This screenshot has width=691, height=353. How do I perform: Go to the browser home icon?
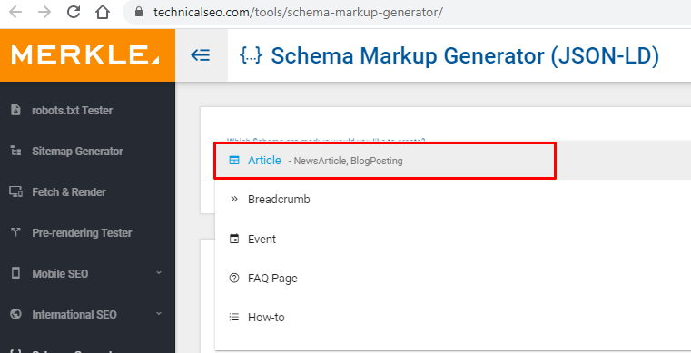[x=103, y=12]
